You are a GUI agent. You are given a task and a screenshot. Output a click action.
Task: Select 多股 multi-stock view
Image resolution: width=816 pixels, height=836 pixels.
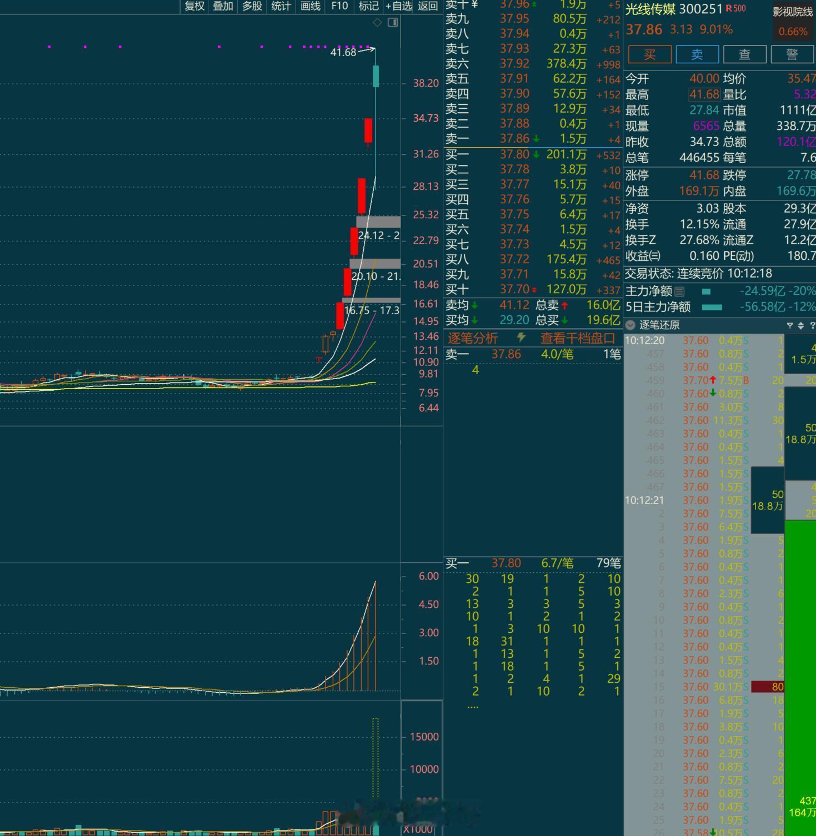(252, 6)
